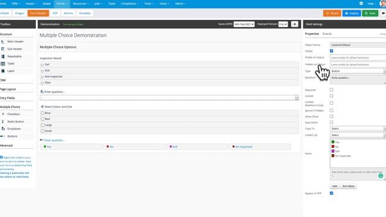The image size is (386, 217).
Task: Select the Pass radio option
Action: coord(42,83)
